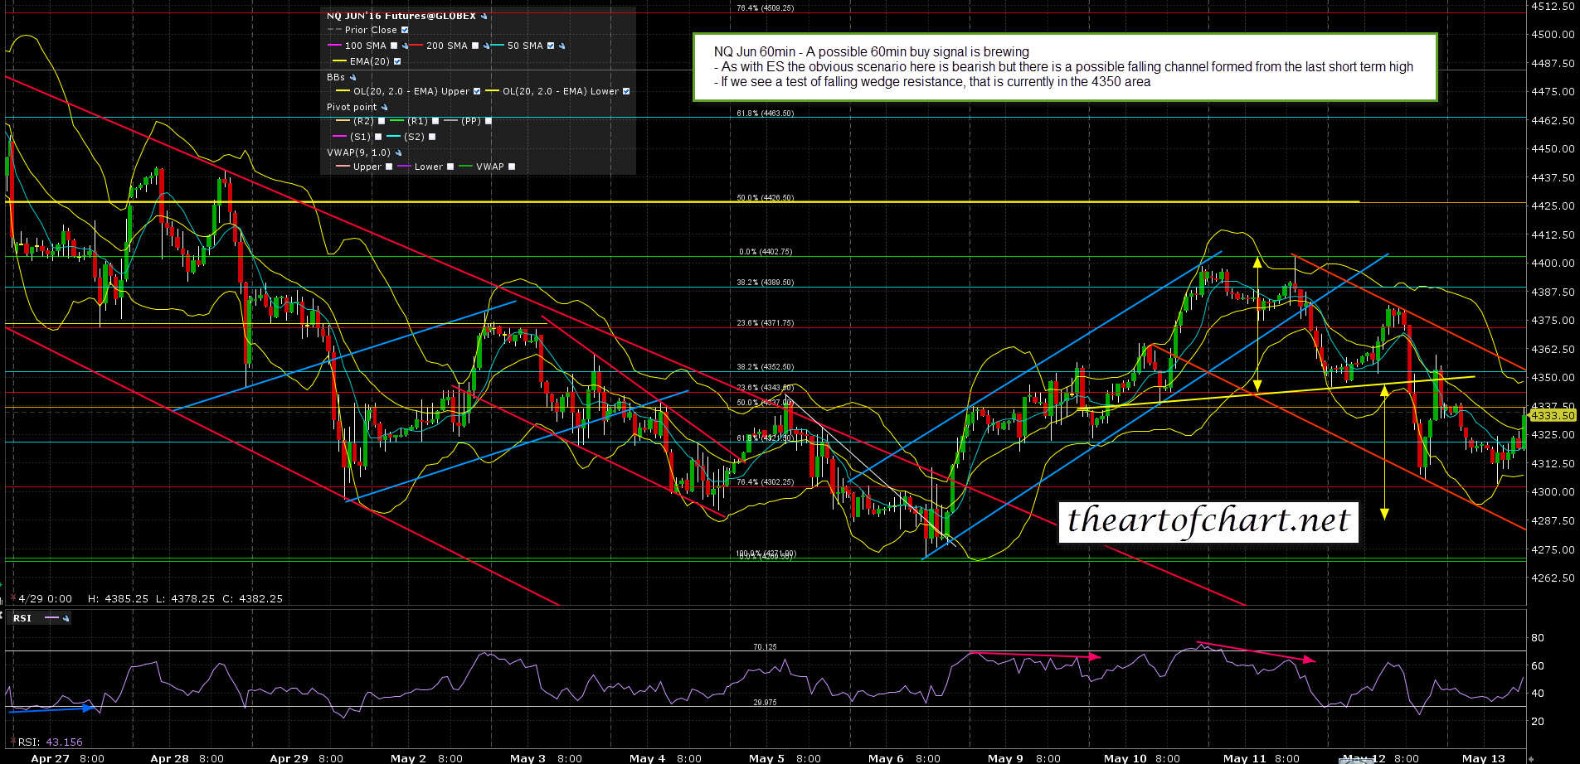Click the NQ Jun 60min annotation box
Screen dimensions: 1580x764
point(1064,67)
